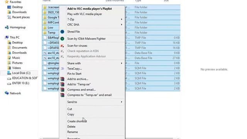Click the WinRAR icon beside Add to "Temp.rar"
This screenshot has height=139, width=247.
(x=63, y=84)
